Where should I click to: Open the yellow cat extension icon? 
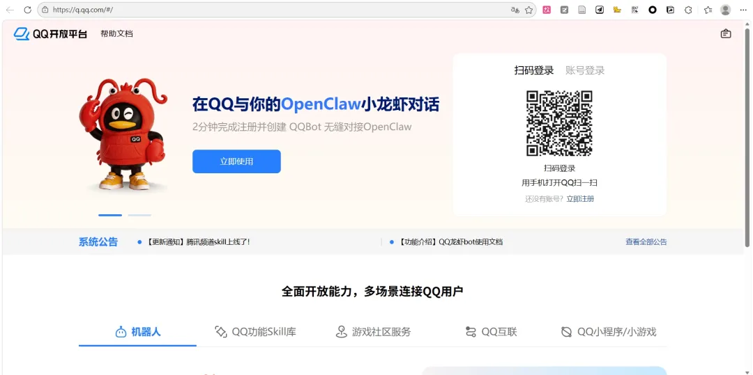coord(617,10)
